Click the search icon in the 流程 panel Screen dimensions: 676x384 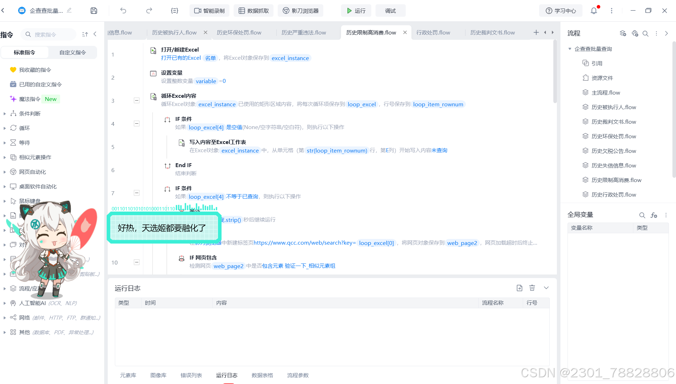[x=645, y=33]
